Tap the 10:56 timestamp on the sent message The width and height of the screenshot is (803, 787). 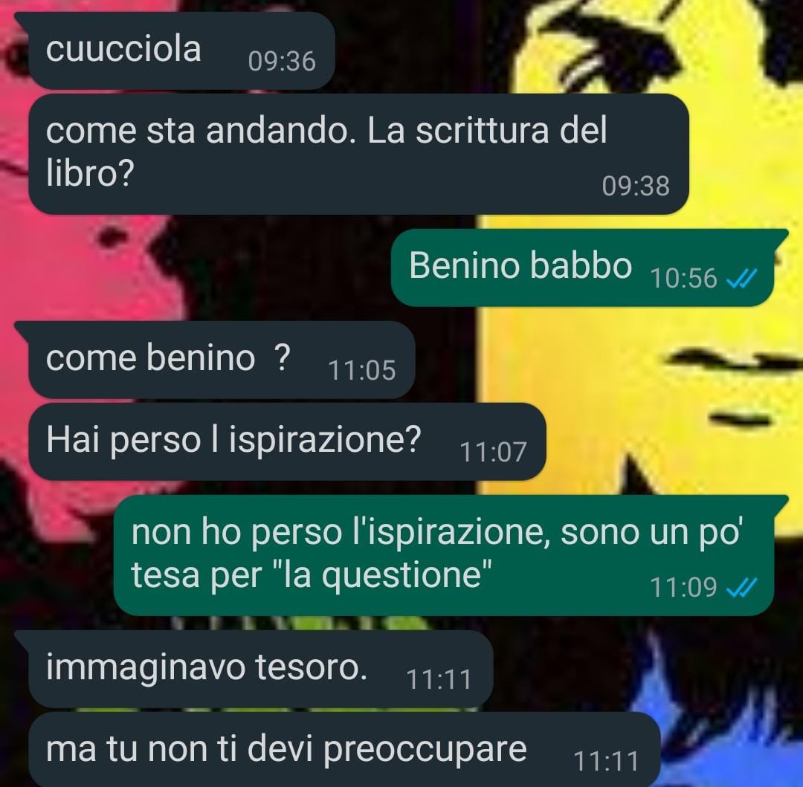point(683,279)
